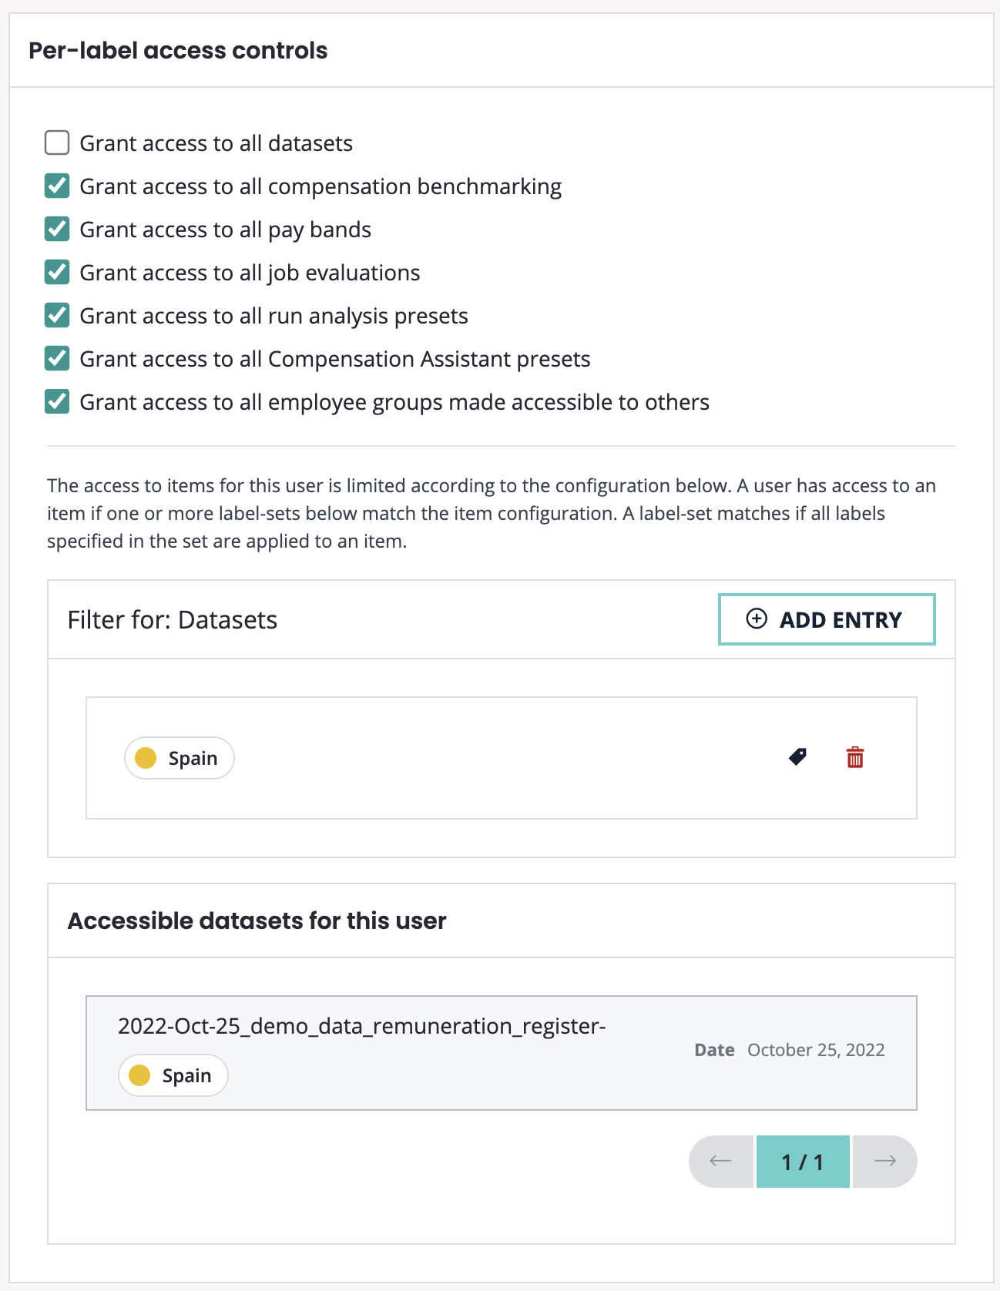Screen dimensions: 1000x1291
Task: Go to previous page with left arrow
Action: pos(720,1161)
